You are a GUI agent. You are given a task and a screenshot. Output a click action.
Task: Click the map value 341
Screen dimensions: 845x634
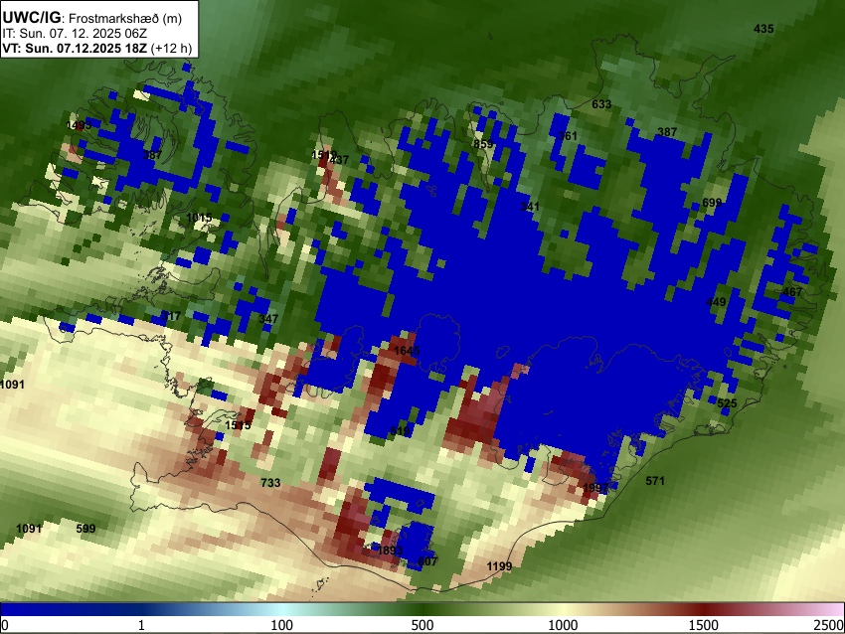530,207
